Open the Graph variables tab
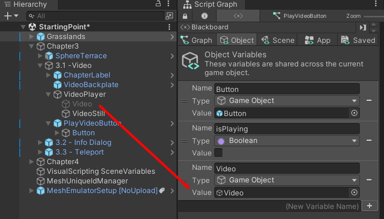 click(197, 40)
